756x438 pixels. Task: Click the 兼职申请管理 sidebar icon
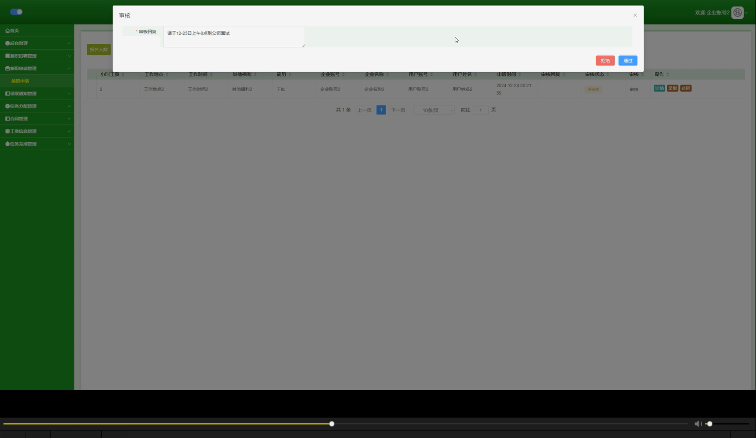[x=7, y=68]
